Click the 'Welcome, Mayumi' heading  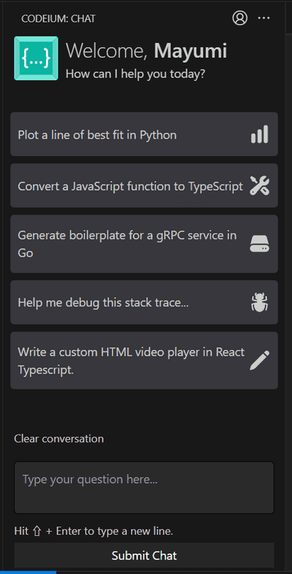point(146,51)
